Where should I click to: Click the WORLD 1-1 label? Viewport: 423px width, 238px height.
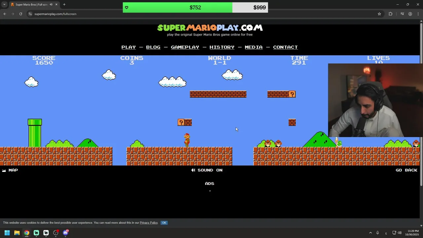click(x=219, y=60)
